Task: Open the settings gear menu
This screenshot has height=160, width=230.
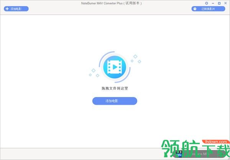Action: pos(207,3)
